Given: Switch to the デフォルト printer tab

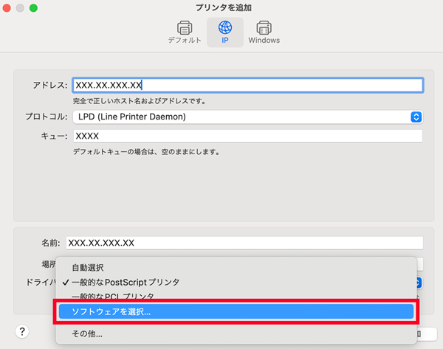Looking at the screenshot, I should click(x=185, y=32).
